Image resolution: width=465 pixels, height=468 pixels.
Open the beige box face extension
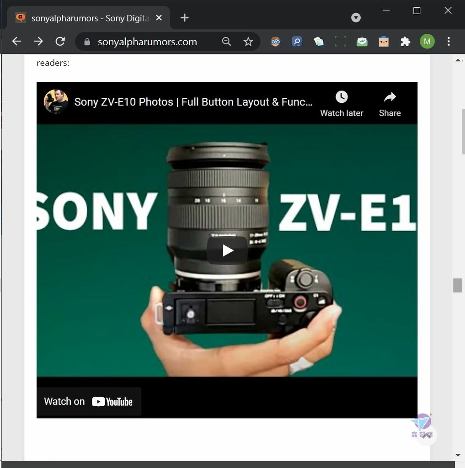pos(384,42)
